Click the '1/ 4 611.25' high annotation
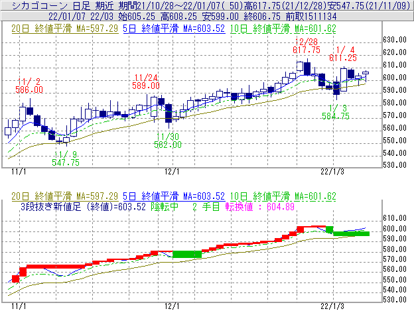This screenshot has width=414, height=315. click(x=343, y=54)
